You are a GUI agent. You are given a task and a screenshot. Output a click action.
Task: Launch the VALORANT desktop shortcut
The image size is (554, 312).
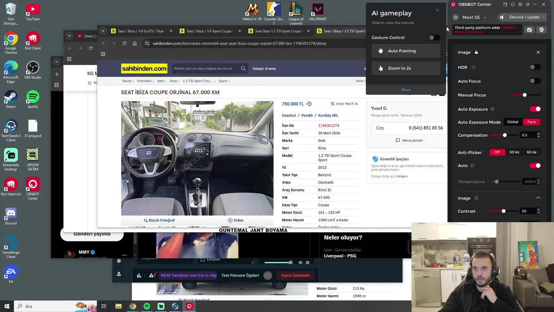318,12
